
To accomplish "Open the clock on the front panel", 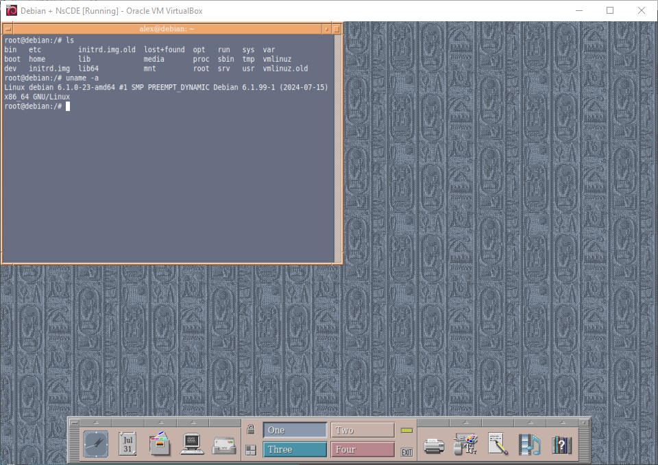I will (95, 444).
